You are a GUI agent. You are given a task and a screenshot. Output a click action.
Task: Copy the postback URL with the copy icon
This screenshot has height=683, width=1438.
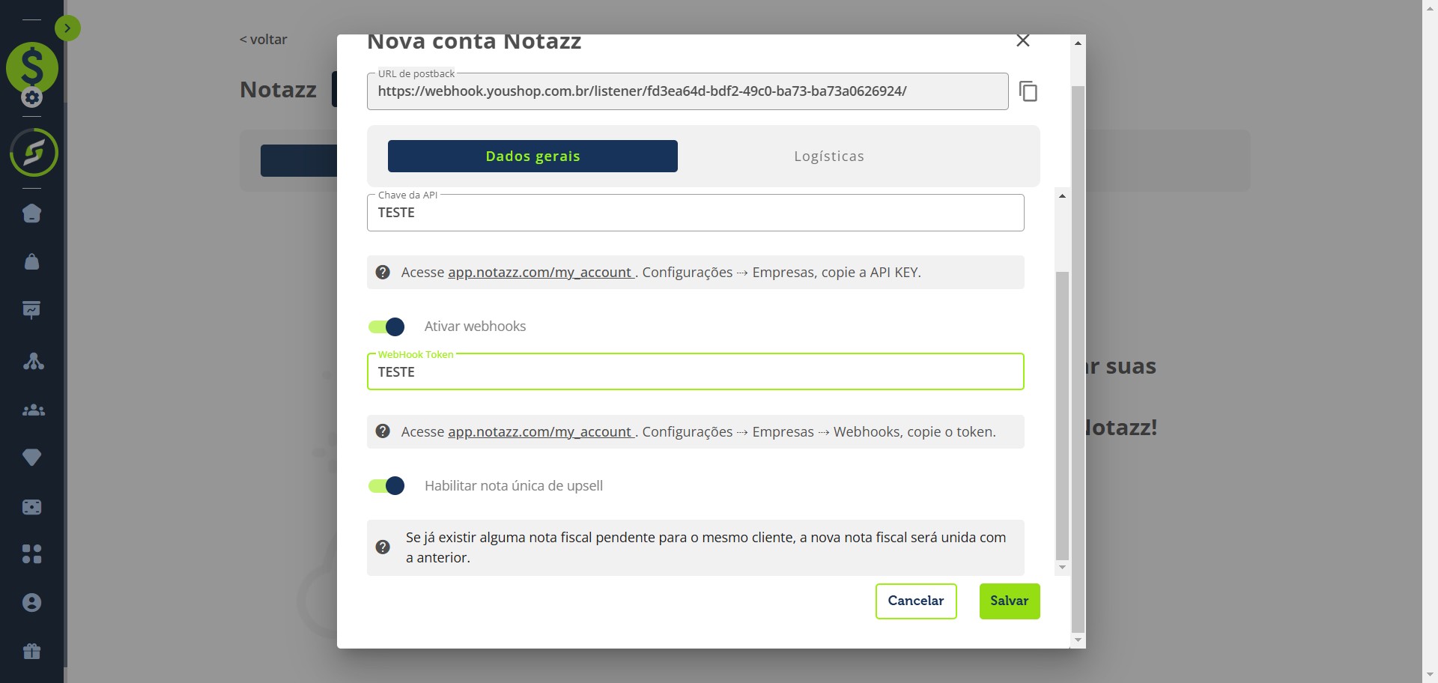pyautogui.click(x=1028, y=91)
